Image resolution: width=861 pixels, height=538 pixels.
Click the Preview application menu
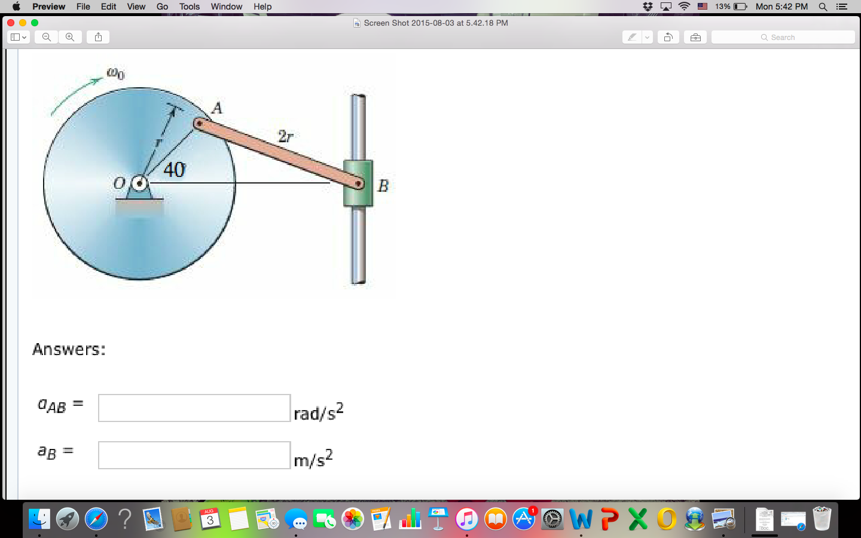click(48, 7)
